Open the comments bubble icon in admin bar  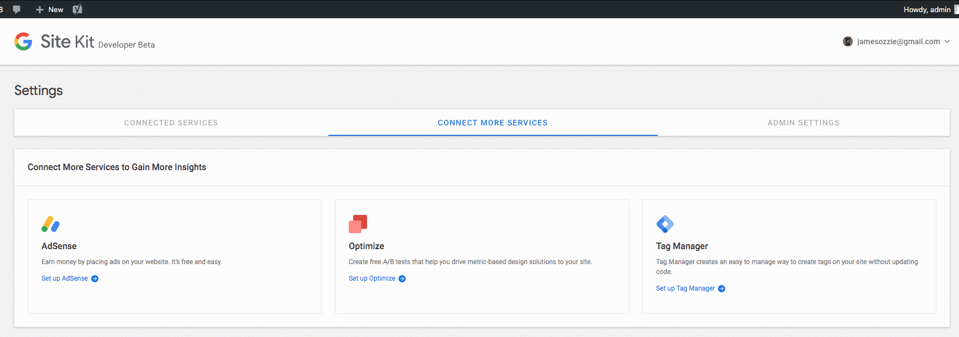(x=17, y=9)
